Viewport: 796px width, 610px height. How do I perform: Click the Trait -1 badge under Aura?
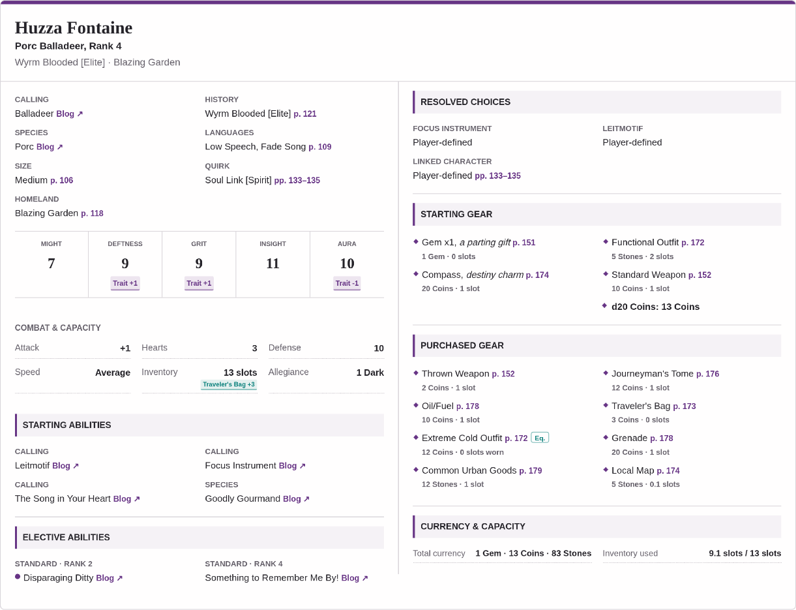[347, 283]
